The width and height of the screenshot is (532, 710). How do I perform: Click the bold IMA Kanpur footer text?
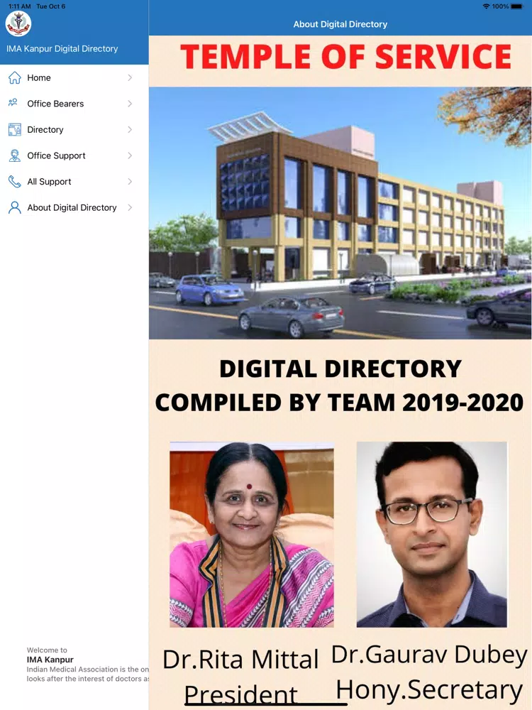tap(50, 660)
